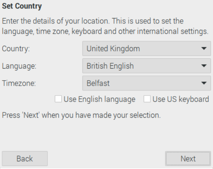Select the 'Belfast' text in Timezone field

98,83
